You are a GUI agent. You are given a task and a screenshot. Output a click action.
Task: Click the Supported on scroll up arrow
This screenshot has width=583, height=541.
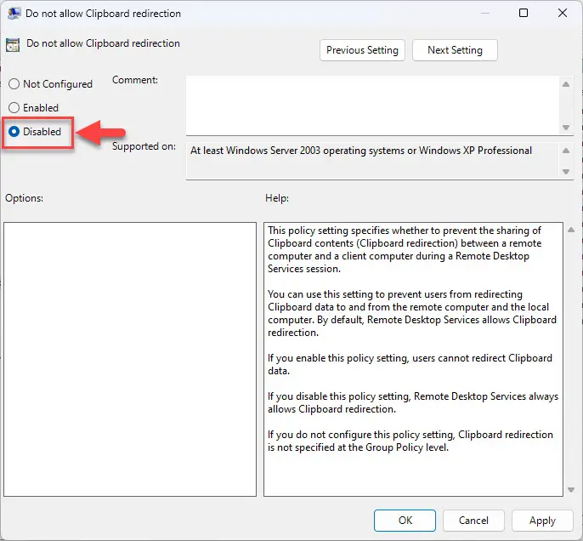pyautogui.click(x=566, y=151)
